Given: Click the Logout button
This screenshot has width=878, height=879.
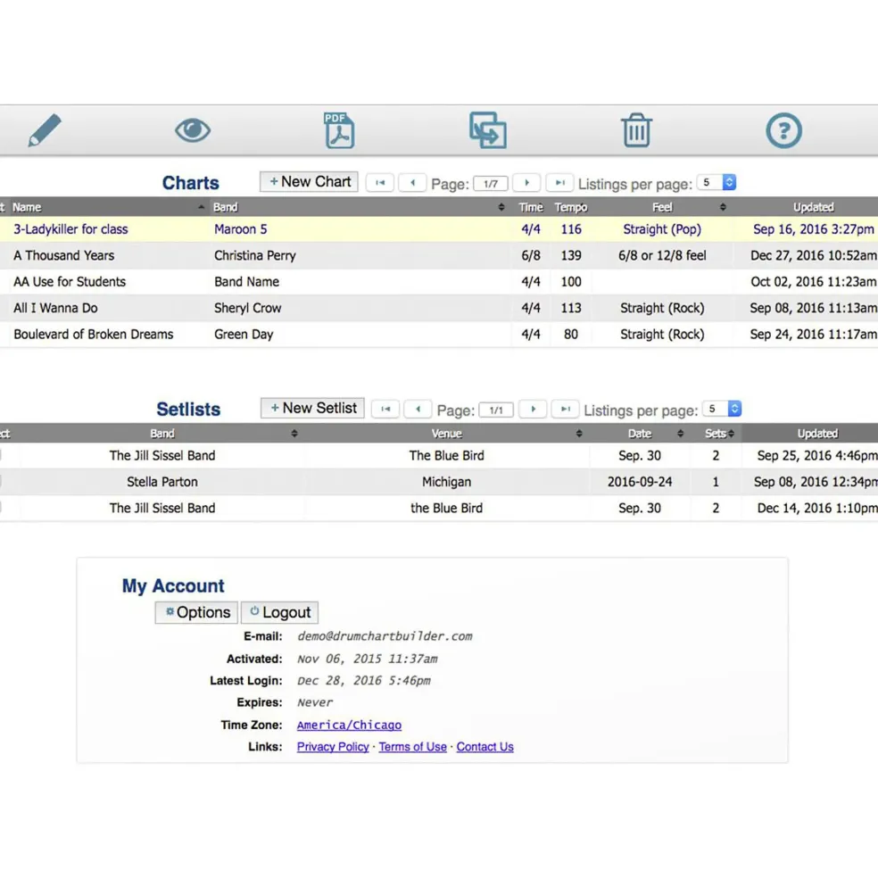Looking at the screenshot, I should click(x=280, y=613).
